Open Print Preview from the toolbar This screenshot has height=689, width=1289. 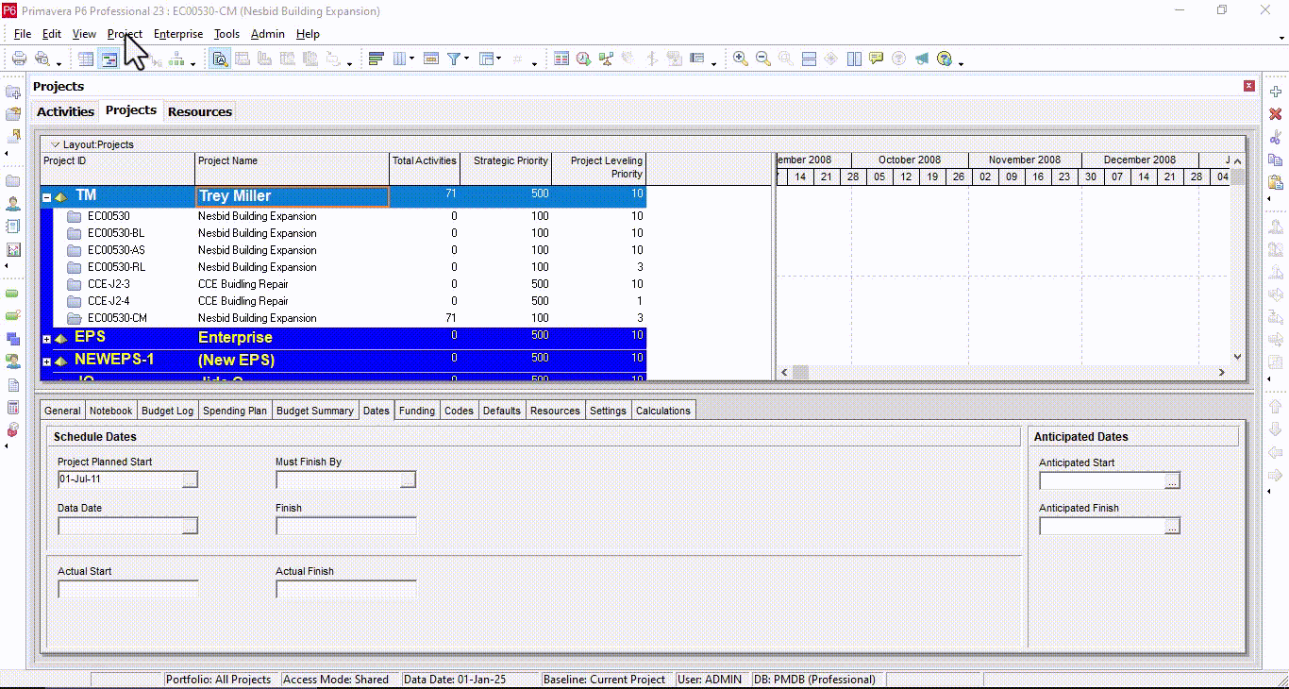point(42,59)
